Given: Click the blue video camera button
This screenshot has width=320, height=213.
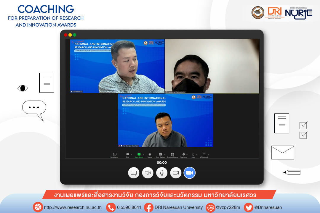Looking at the screenshot, I should coord(190,173).
